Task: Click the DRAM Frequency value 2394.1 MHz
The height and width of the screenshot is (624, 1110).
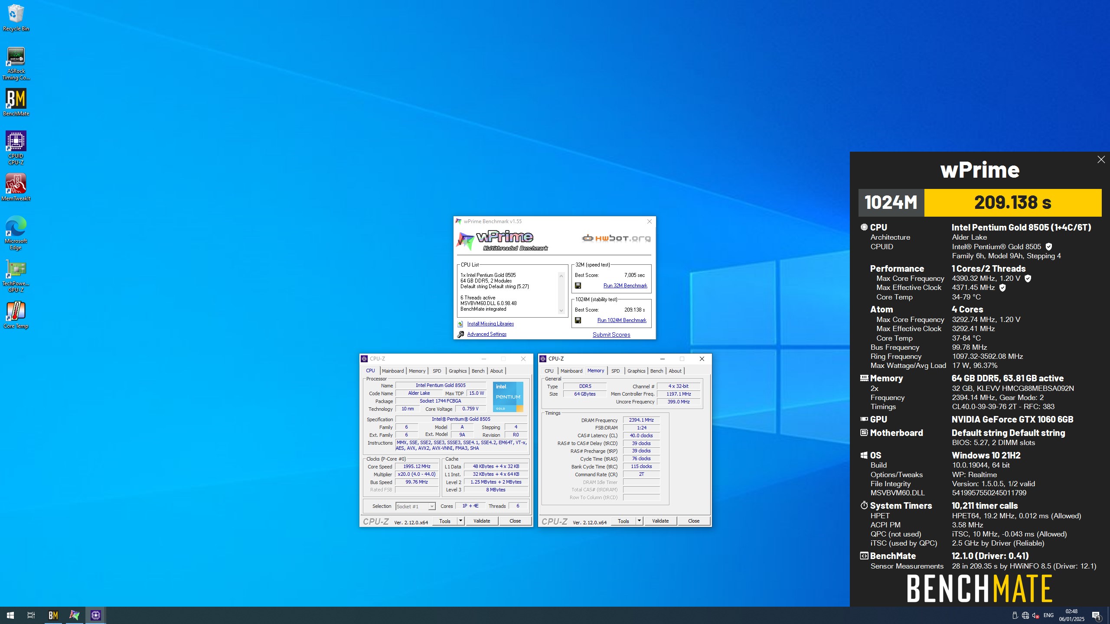Action: [x=641, y=420]
